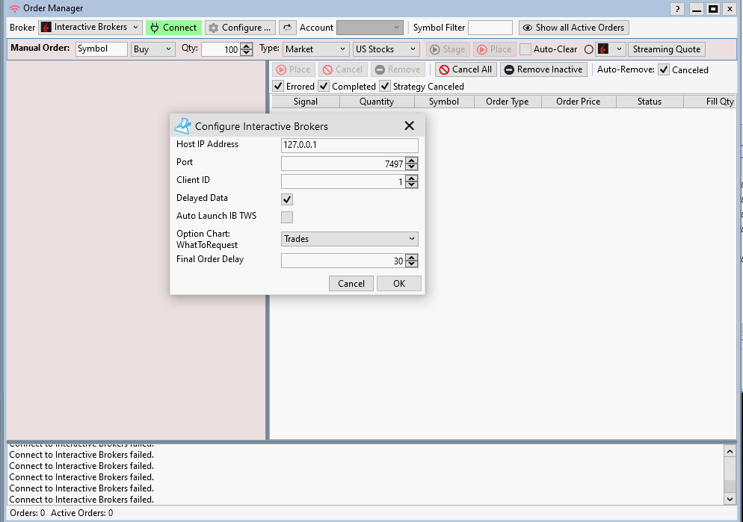The height and width of the screenshot is (522, 743).
Task: Close the Configure Interactive Brokers dialog
Action: (409, 126)
